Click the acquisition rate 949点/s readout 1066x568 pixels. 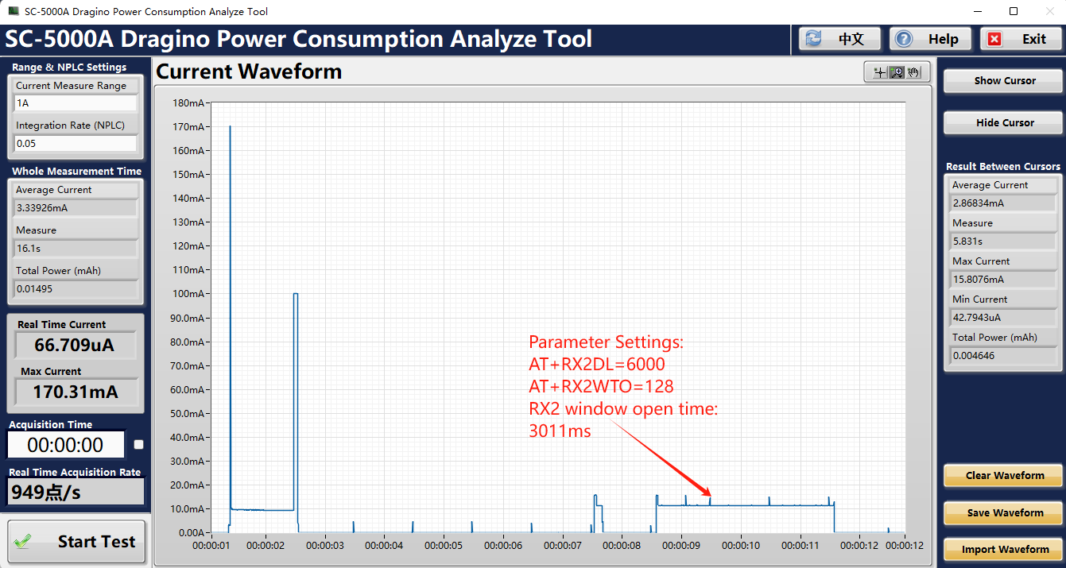(76, 493)
